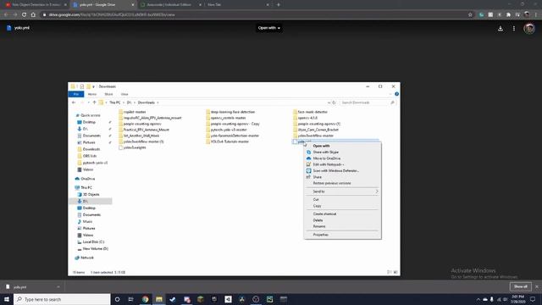542x305 pixels.
Task: Select the yolo-facemaskDetection-master folder
Action: 235,136
